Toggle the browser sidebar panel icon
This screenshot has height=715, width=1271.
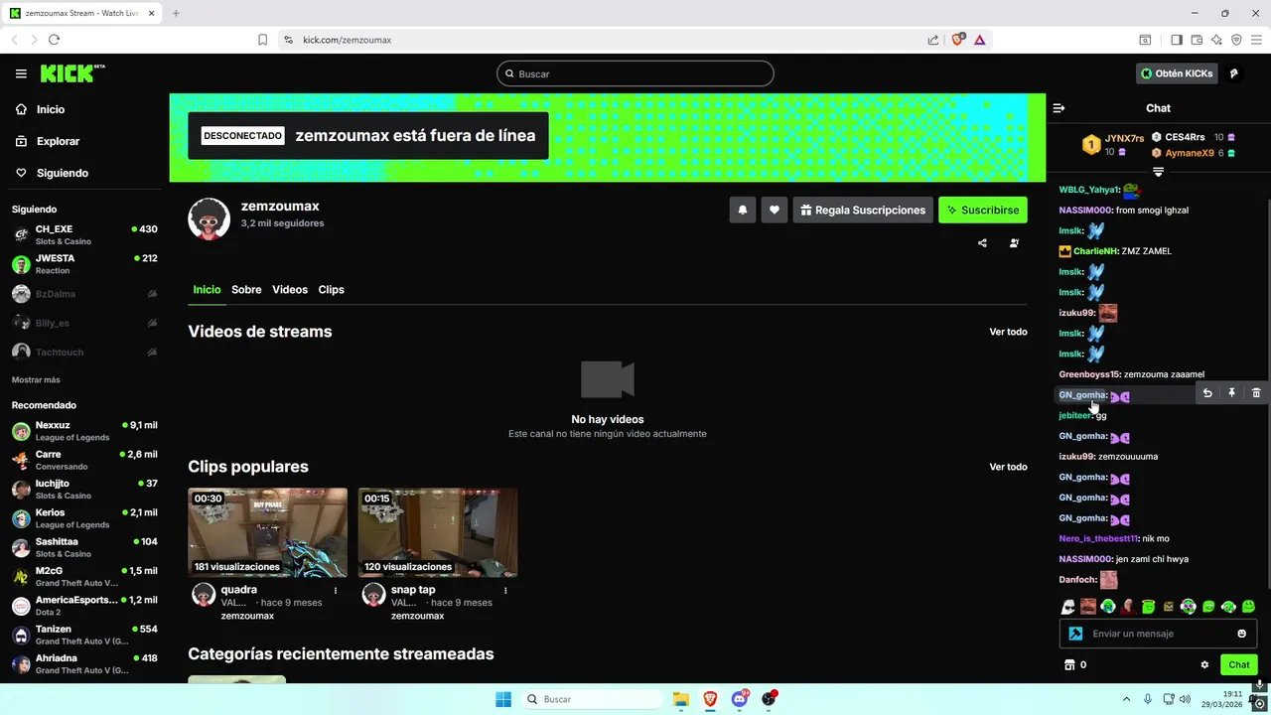[1177, 40]
